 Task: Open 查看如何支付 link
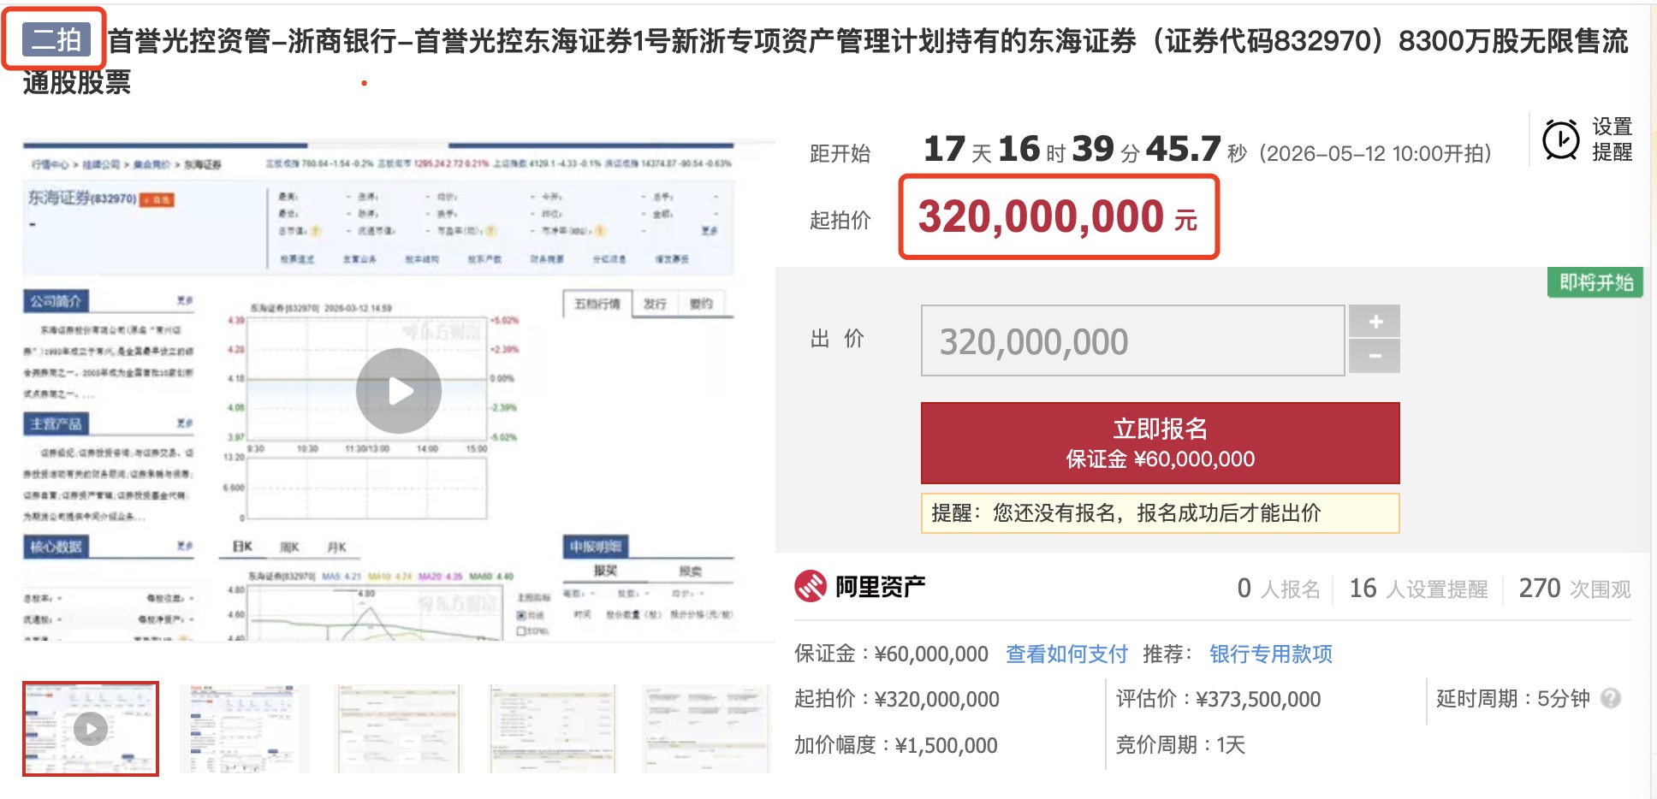click(1066, 654)
